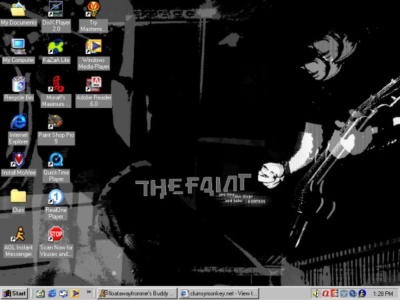This screenshot has height=300, width=400.
Task: Expand the Quick Launch overflow chevron
Action: click(x=89, y=291)
